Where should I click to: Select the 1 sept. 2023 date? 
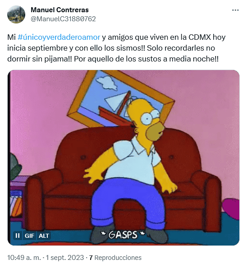click(65, 257)
